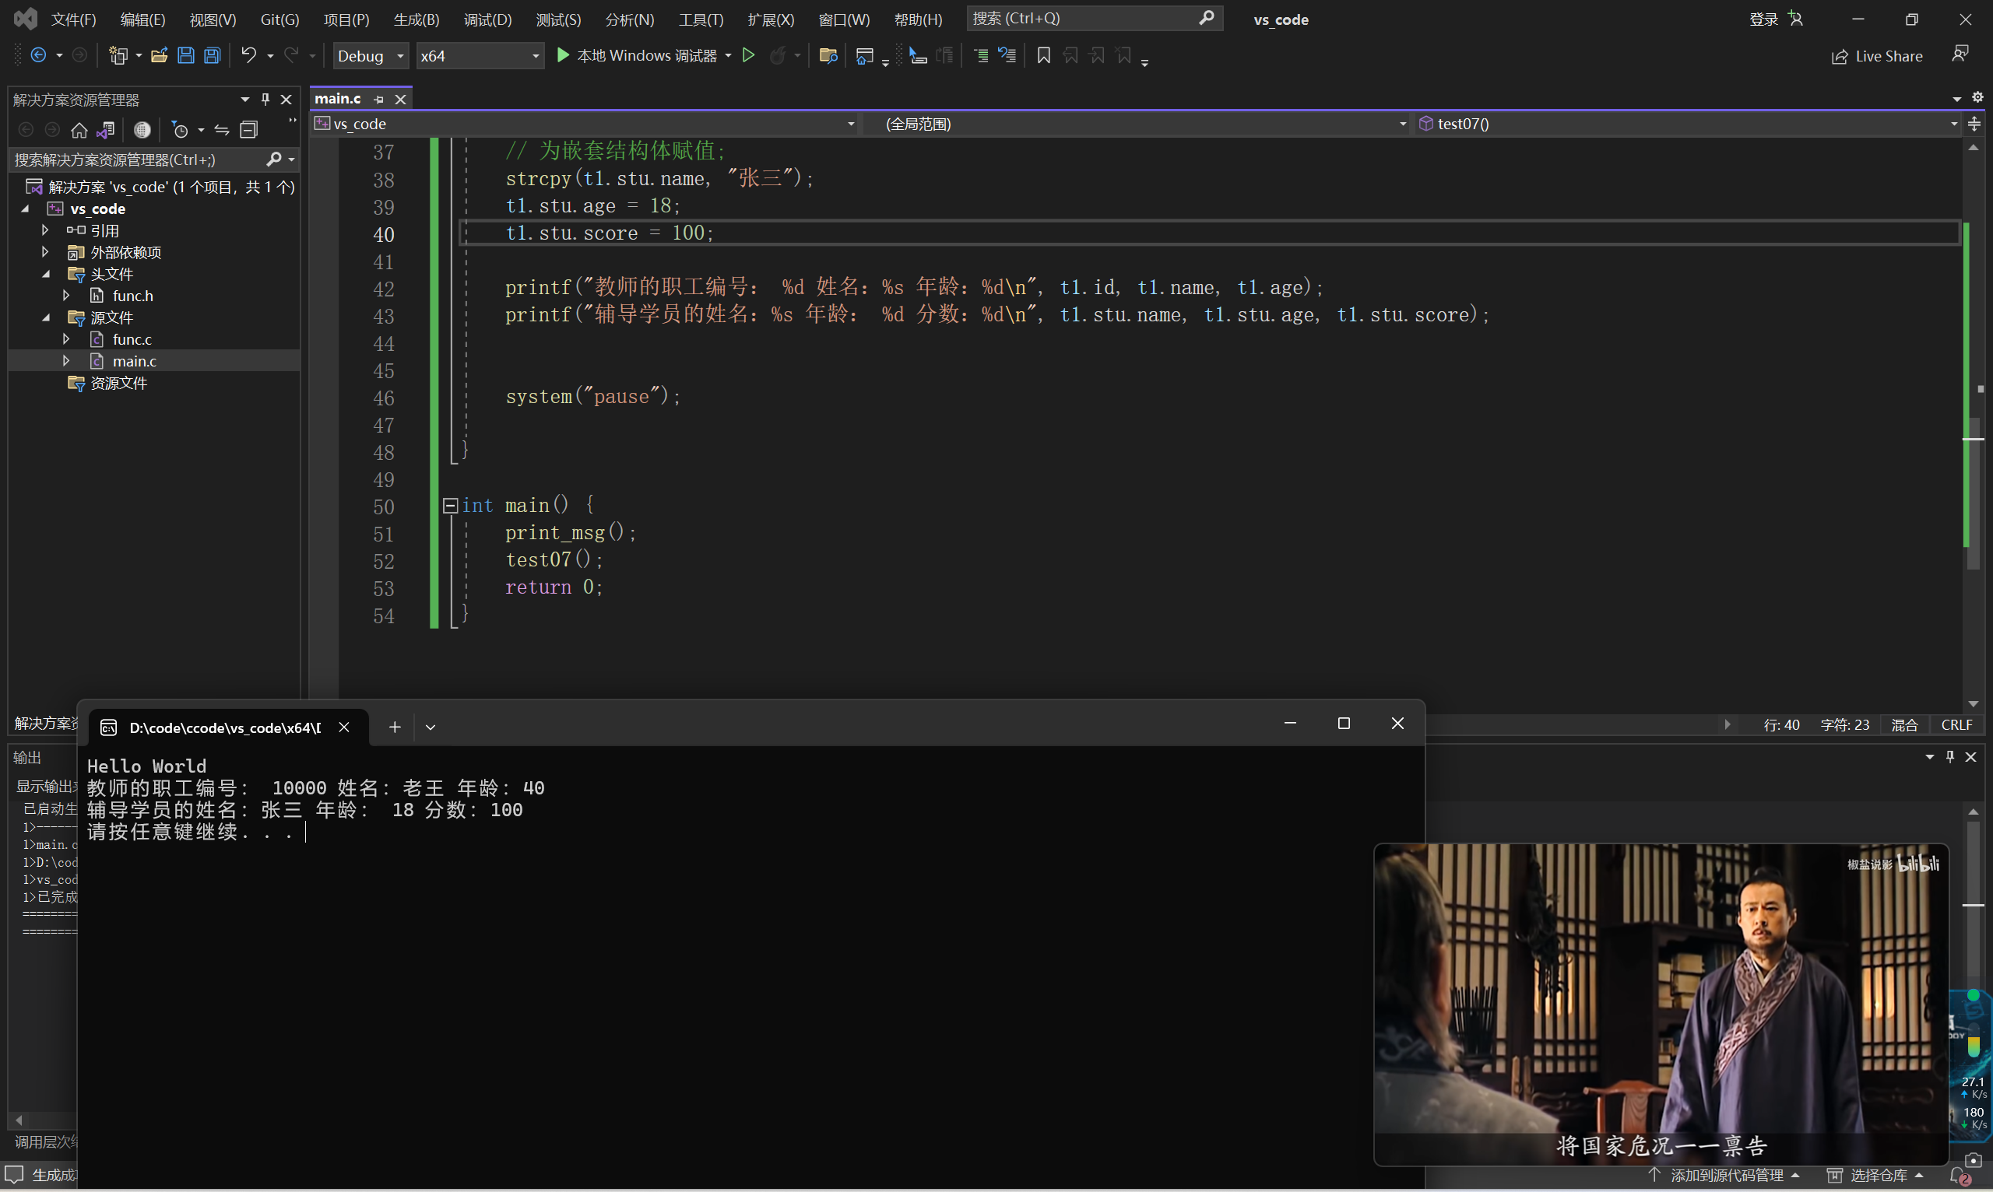Close the D:\code\ccode console tab
Viewport: 1993px width, 1192px height.
344,727
